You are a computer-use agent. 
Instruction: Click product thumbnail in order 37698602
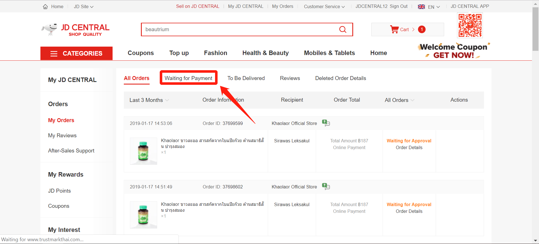(x=143, y=215)
